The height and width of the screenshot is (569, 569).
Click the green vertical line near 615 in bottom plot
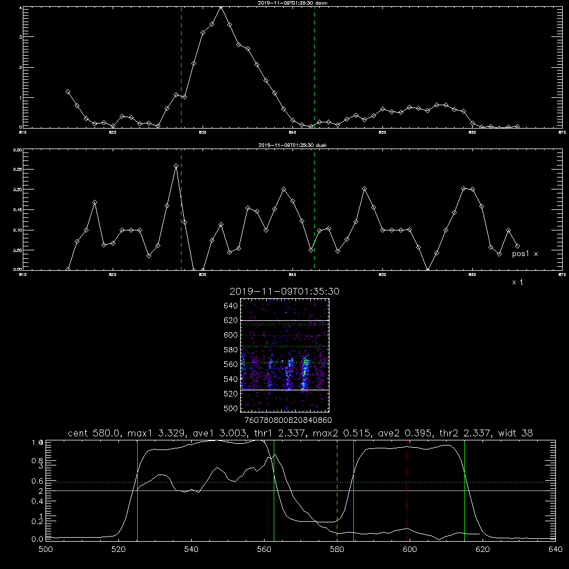pyautogui.click(x=464, y=490)
